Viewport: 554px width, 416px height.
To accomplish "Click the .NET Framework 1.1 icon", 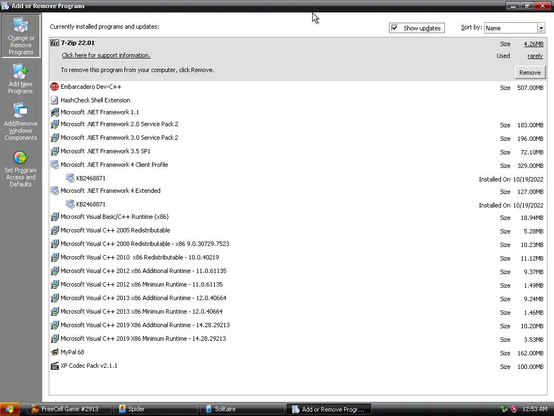I will tap(55, 112).
